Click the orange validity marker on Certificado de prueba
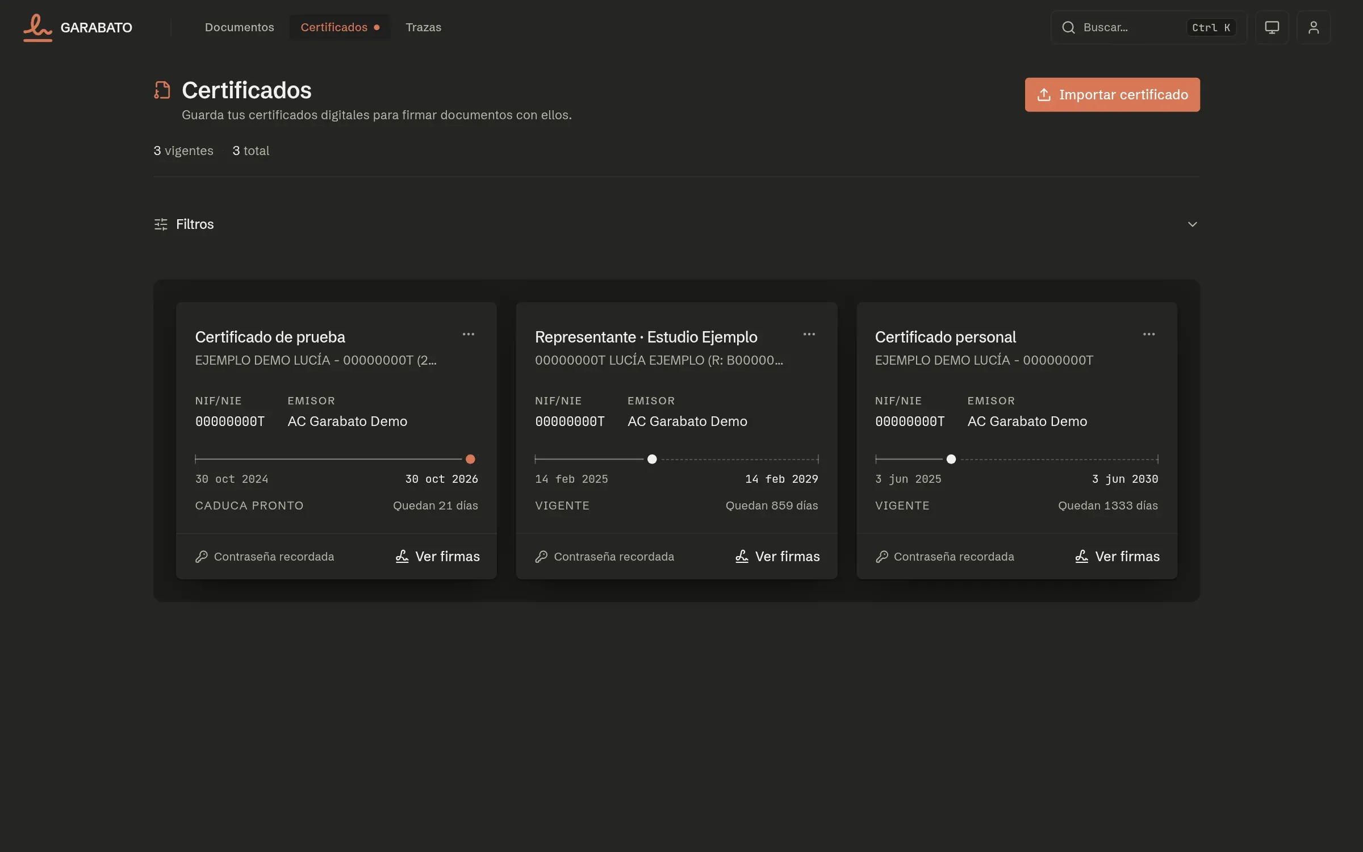 (x=470, y=459)
